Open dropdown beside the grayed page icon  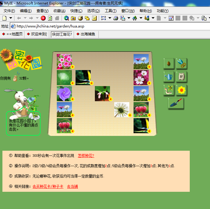point(165,18)
